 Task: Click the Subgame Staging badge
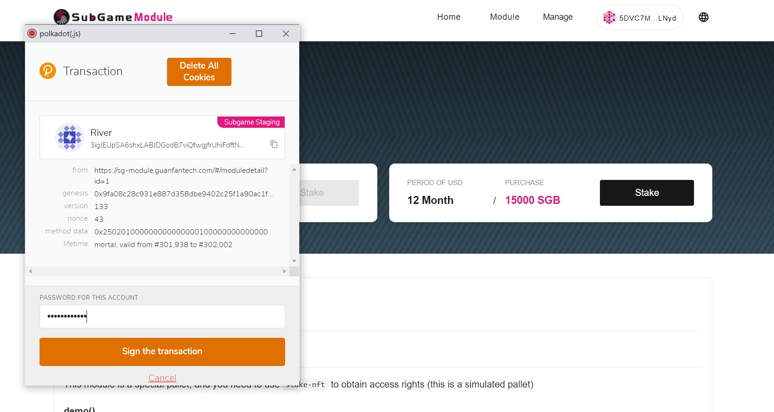pyautogui.click(x=251, y=122)
